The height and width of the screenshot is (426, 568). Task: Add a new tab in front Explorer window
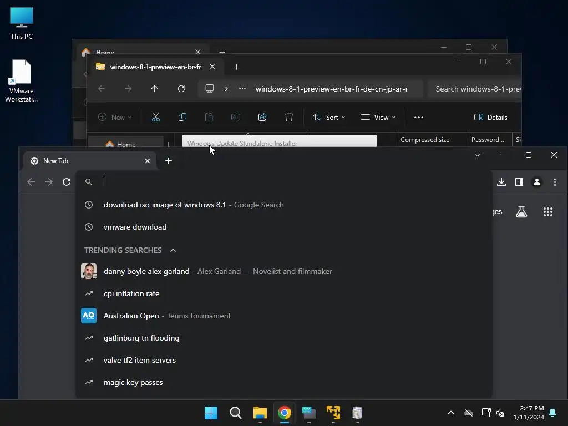click(236, 67)
